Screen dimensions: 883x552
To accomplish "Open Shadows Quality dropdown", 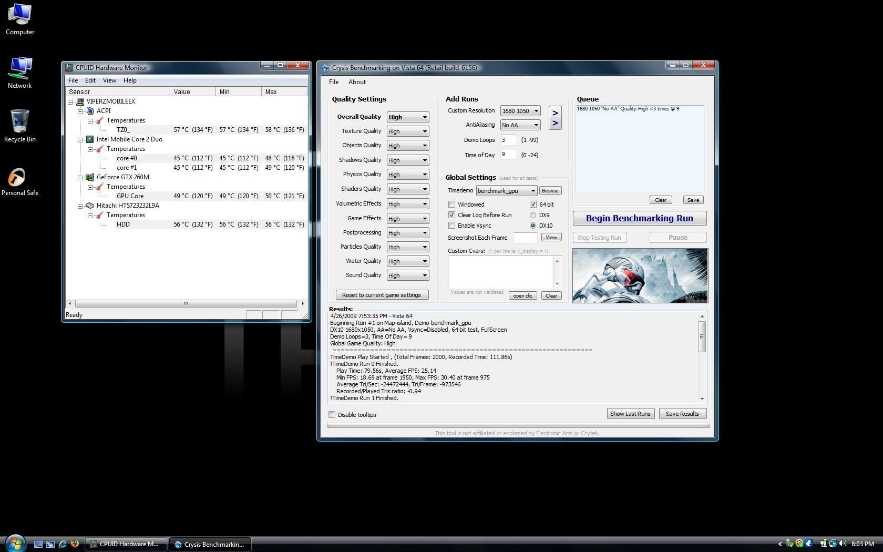I will [x=408, y=160].
